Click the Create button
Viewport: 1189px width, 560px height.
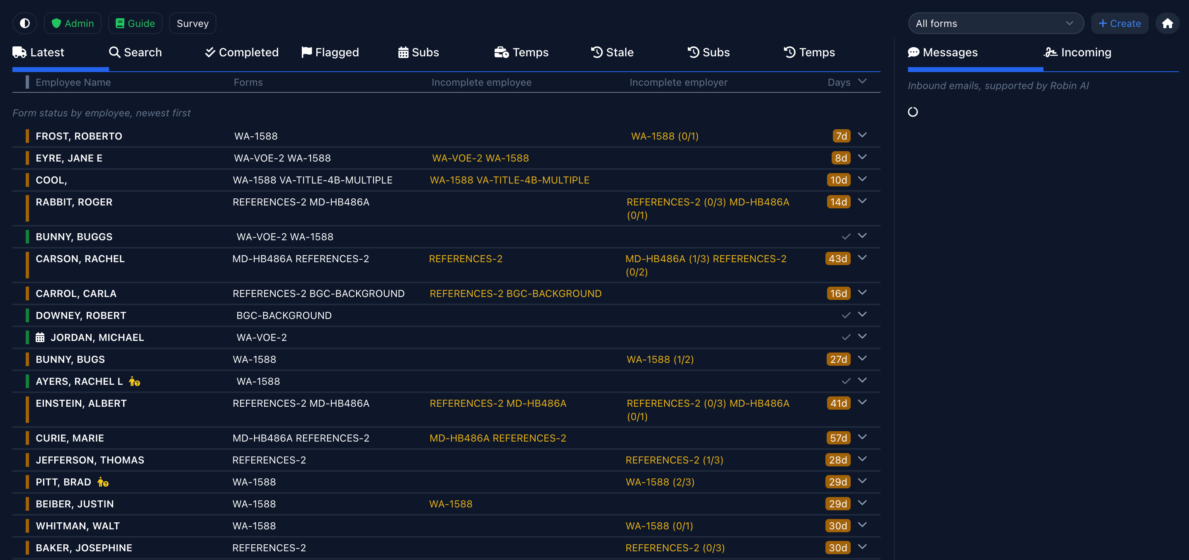[1119, 23]
